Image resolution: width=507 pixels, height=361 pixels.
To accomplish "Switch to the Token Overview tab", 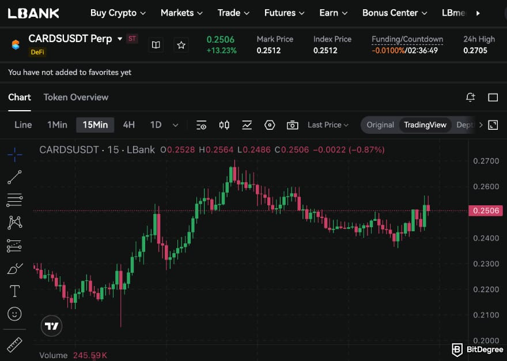I will coord(76,97).
